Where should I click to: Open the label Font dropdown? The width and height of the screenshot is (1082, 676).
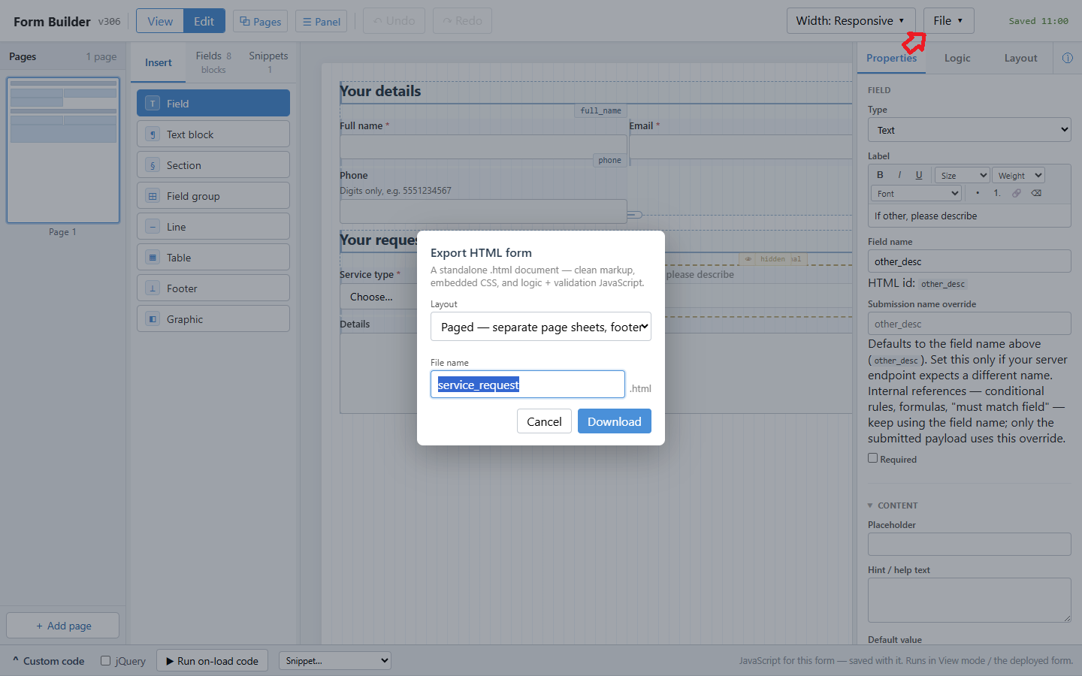pos(917,193)
